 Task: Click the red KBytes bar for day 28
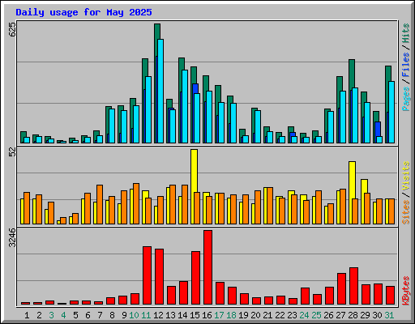tap(353, 286)
